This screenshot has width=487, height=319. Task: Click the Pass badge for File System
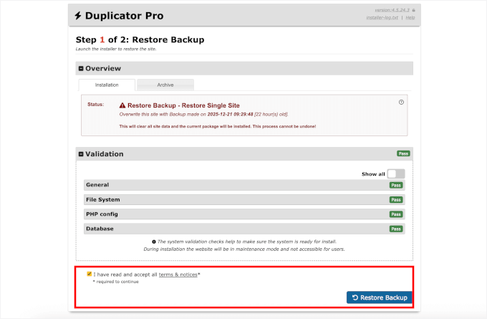396,200
